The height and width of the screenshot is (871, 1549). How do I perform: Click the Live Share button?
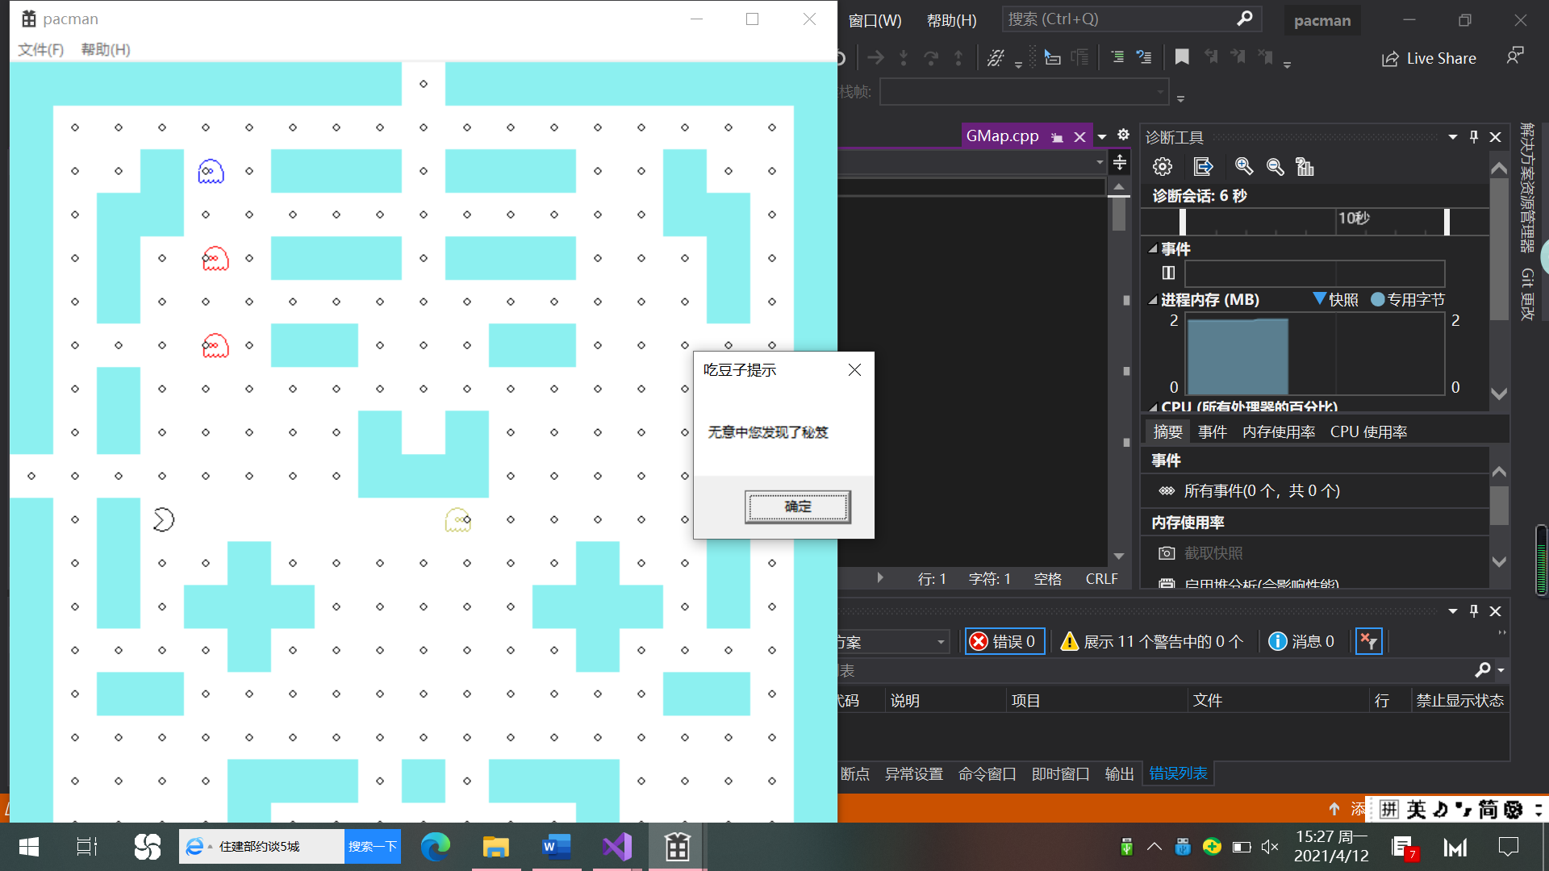tap(1429, 58)
